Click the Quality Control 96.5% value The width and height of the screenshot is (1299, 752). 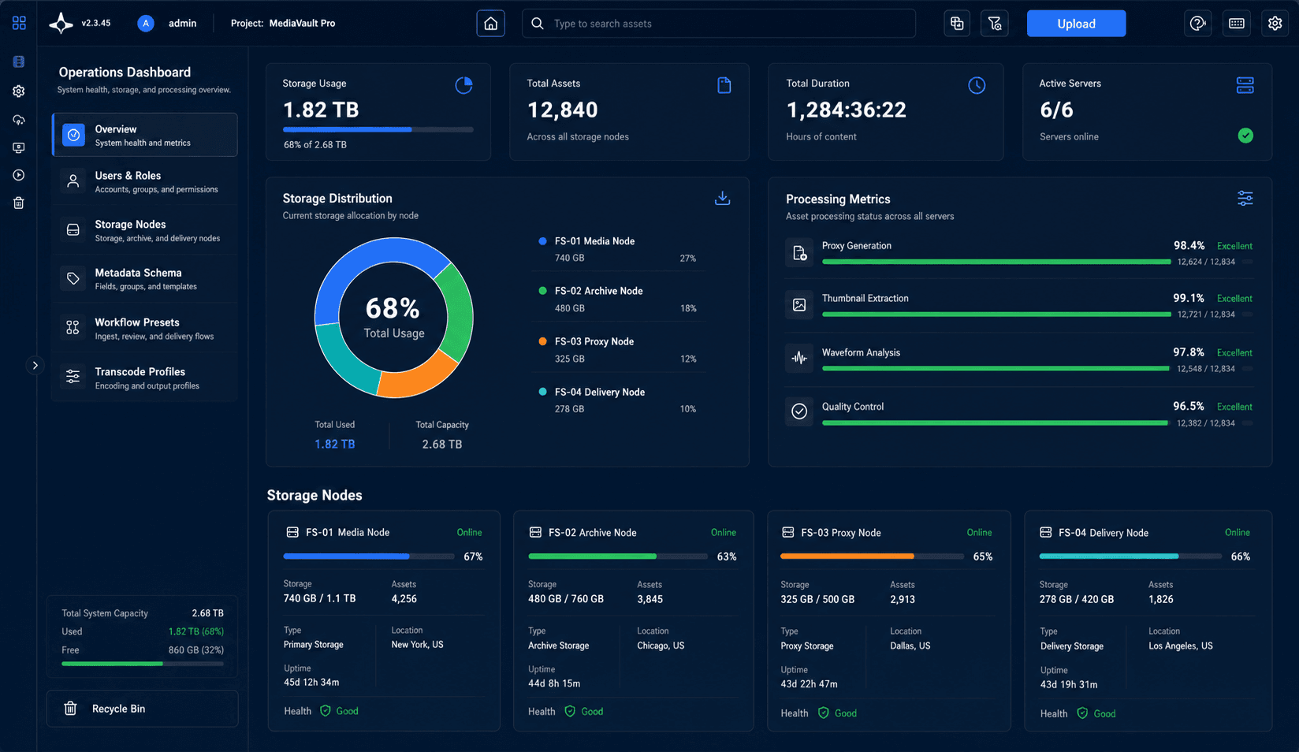pos(1189,406)
